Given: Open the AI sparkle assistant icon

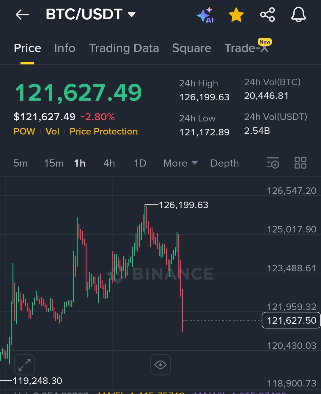Looking at the screenshot, I should 205,15.
